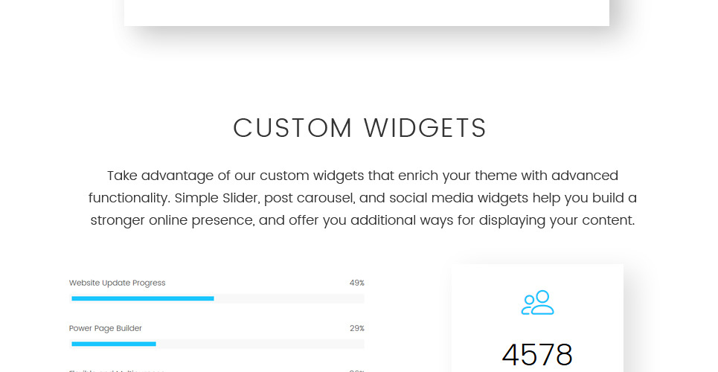Click the unfilled gray part of Power Page Builder bar

coord(260,344)
